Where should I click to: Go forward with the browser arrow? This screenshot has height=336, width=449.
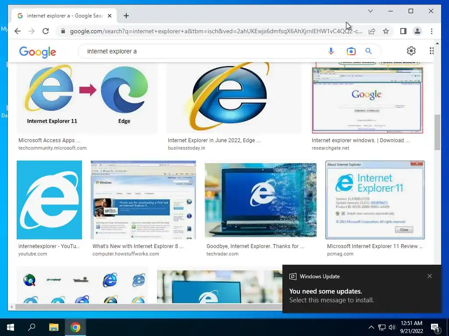(x=32, y=31)
